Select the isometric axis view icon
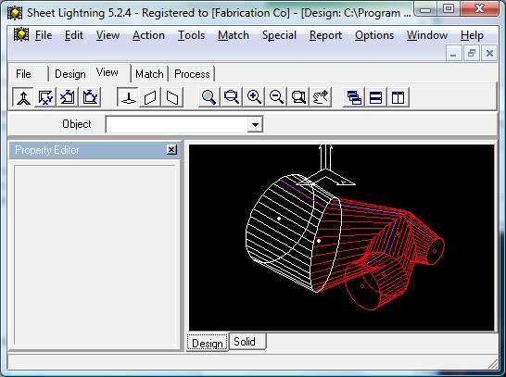The height and width of the screenshot is (377, 506). pos(23,97)
